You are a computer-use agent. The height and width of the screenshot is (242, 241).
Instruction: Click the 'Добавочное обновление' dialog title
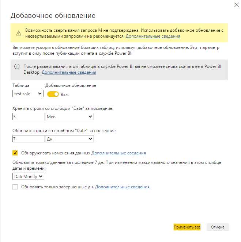pos(53,15)
